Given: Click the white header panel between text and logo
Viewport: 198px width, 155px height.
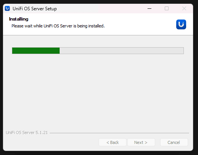Looking at the screenshot, I should 140,24.
